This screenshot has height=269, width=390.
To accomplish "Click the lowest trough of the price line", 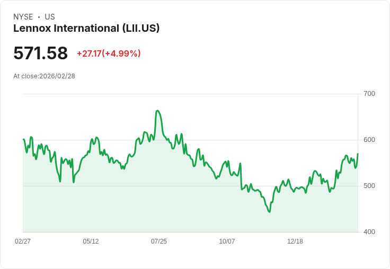I will [269, 212].
